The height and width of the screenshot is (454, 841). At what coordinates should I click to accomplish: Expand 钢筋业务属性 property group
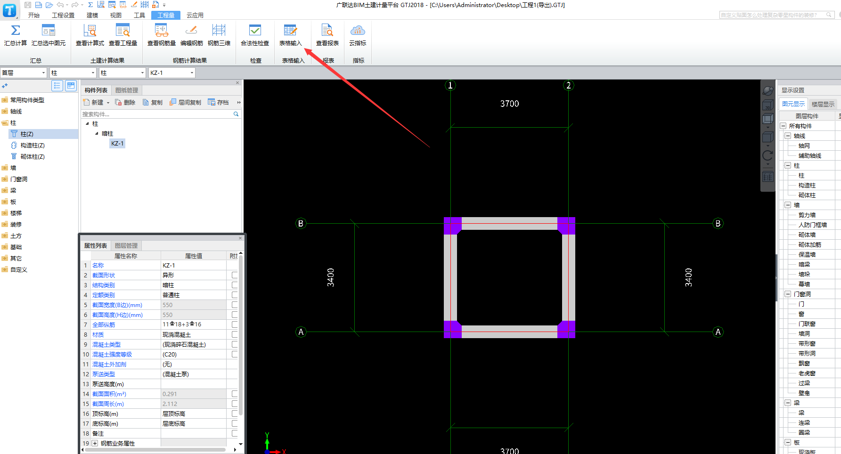click(x=95, y=443)
